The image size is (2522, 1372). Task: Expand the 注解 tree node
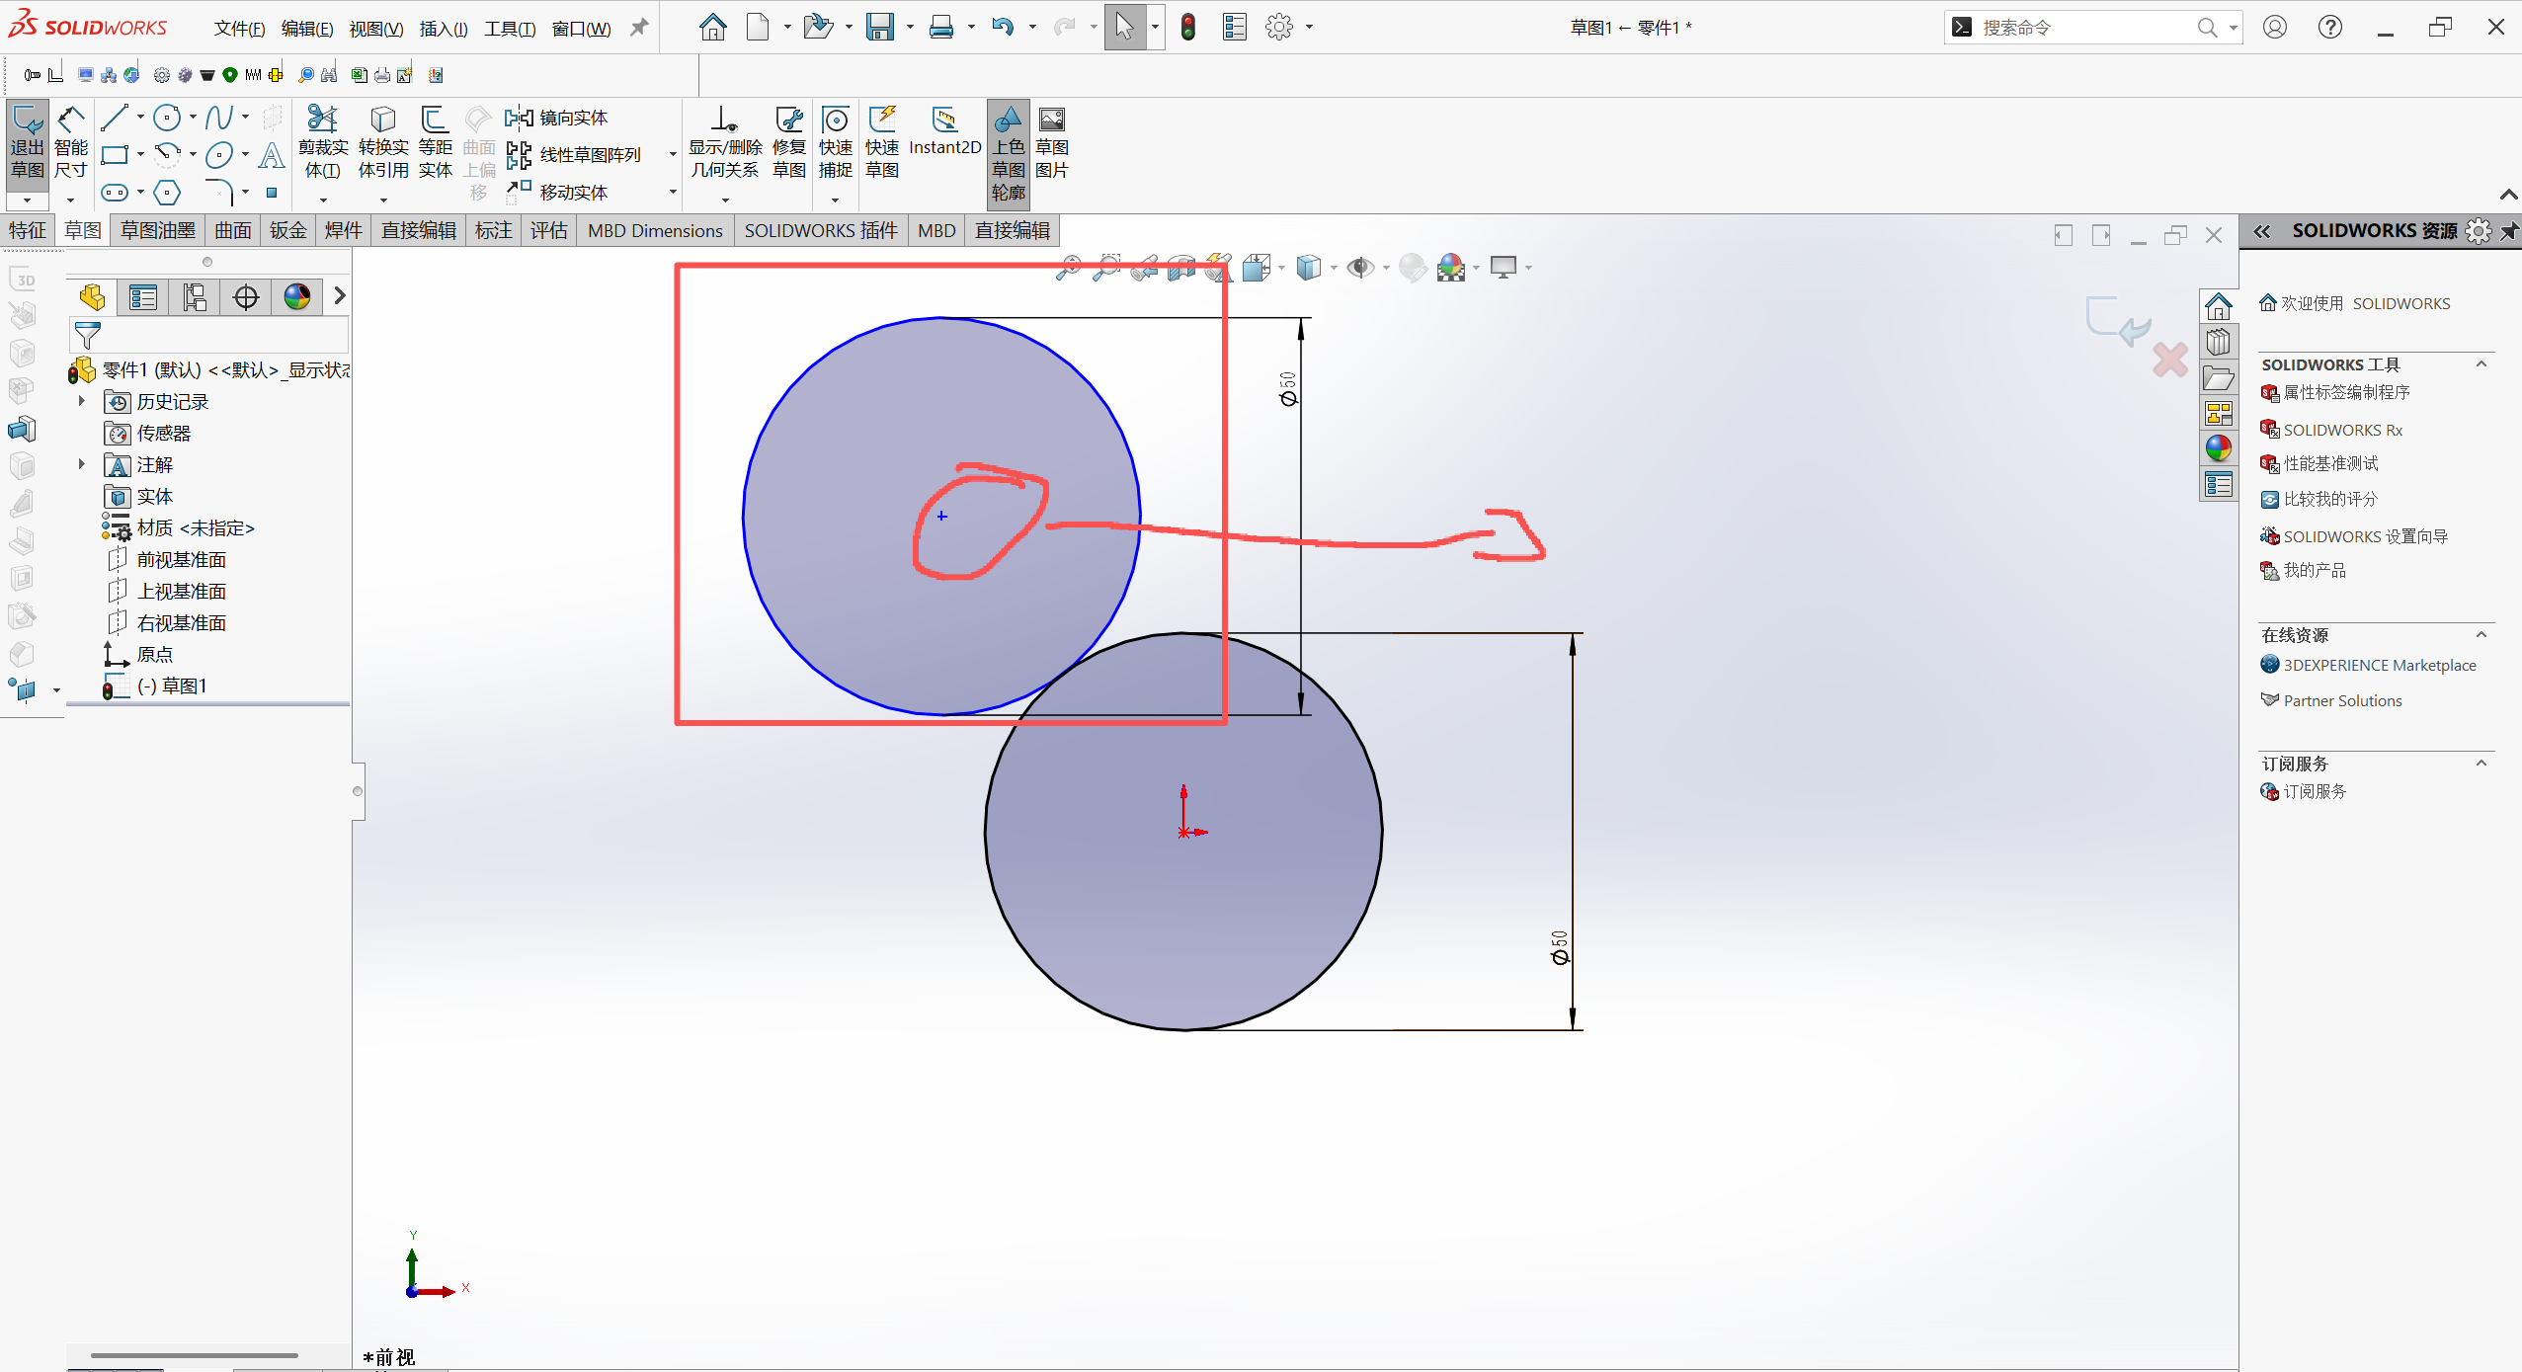point(82,464)
